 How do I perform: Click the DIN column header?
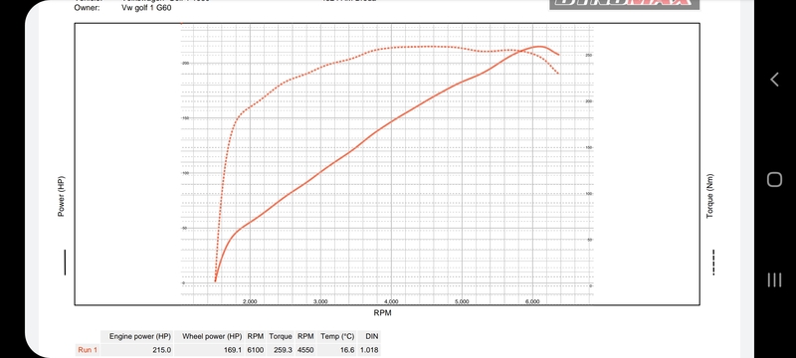coord(371,336)
